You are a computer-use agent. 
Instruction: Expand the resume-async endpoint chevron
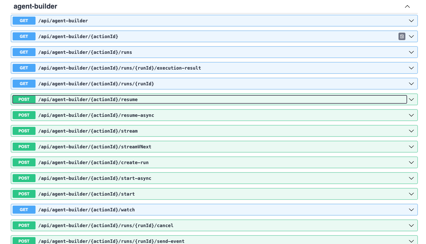point(411,115)
